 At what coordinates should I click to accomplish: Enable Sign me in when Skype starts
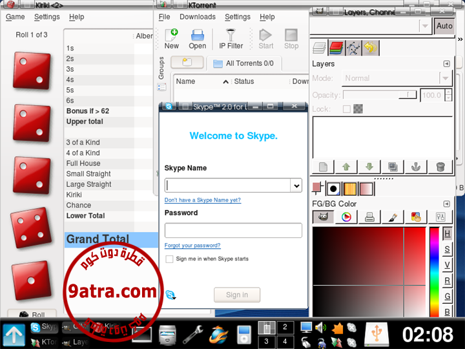pos(169,259)
